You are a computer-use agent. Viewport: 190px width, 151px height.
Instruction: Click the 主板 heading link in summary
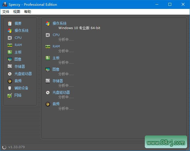click(x=56, y=58)
